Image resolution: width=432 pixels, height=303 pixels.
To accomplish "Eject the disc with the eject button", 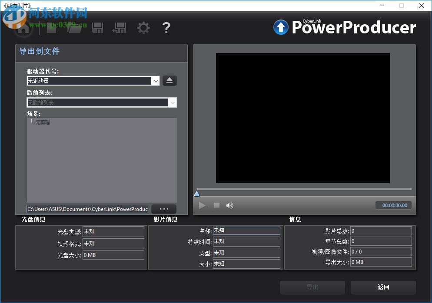I will (x=169, y=81).
